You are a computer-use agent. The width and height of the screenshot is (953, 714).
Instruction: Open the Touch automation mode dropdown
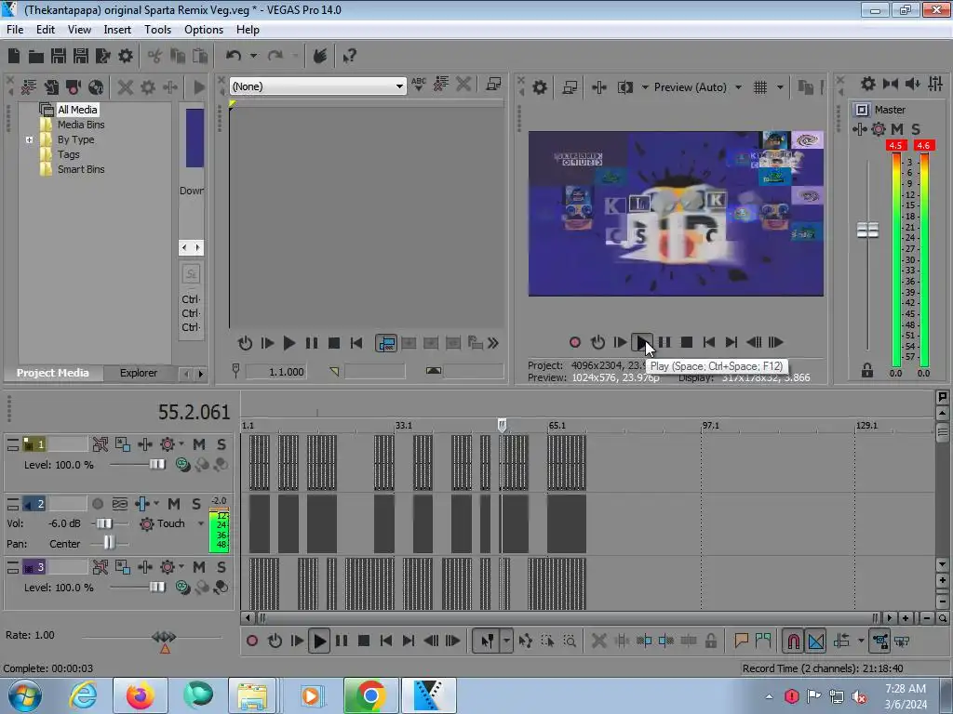coord(201,523)
